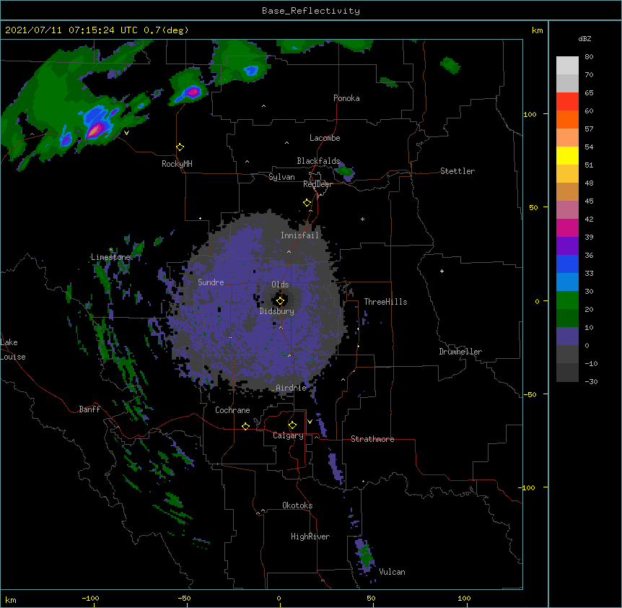Pick the green 20–30 dBZ legend swatch
Viewport: 622px width, 608px height.
(567, 300)
